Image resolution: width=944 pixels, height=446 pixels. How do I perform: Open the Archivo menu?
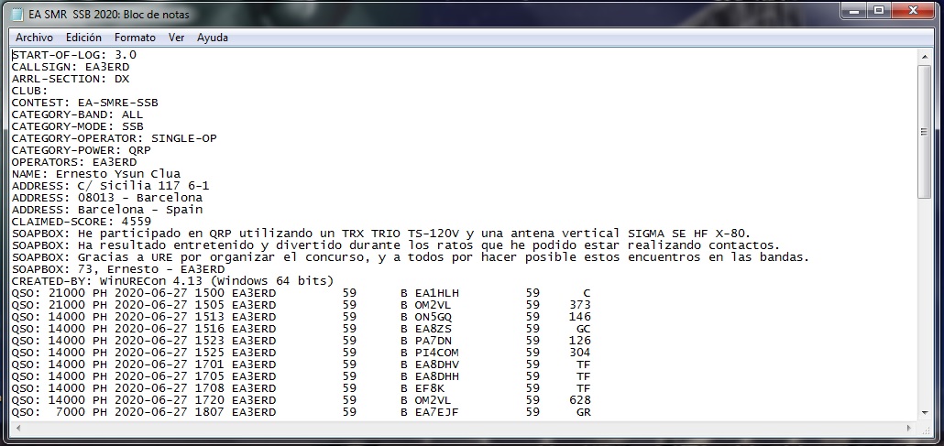[x=34, y=38]
